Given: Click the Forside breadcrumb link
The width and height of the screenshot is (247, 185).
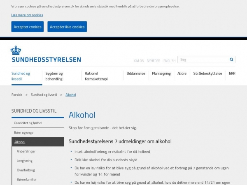Looking at the screenshot, I should click(17, 95).
